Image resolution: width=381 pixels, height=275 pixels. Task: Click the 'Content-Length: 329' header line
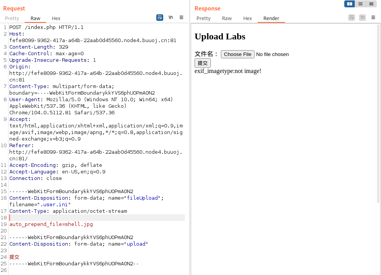coord(39,47)
